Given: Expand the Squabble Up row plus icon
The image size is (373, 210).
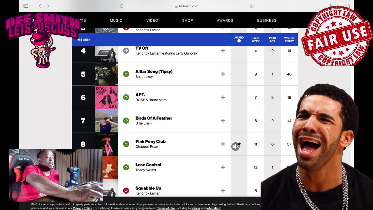Looking at the screenshot, I should [223, 191].
